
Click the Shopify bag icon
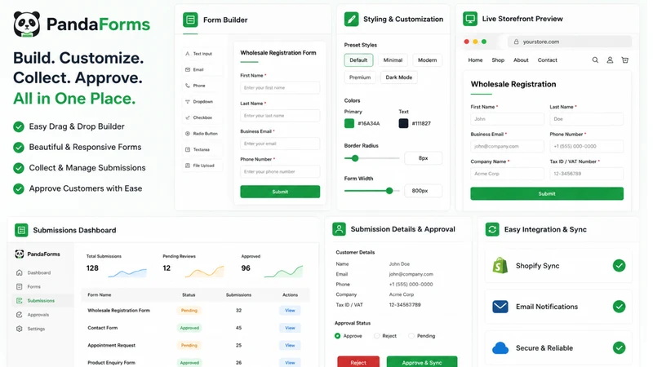pyautogui.click(x=500, y=266)
